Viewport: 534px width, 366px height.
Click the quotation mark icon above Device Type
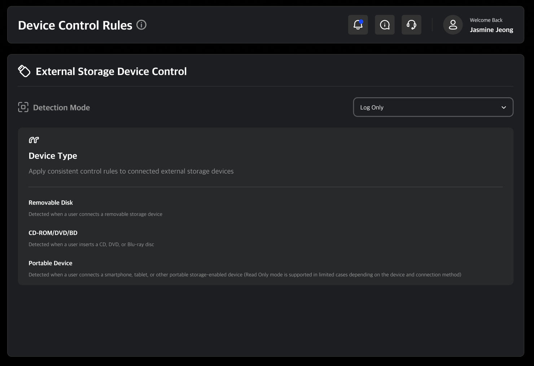tap(34, 140)
